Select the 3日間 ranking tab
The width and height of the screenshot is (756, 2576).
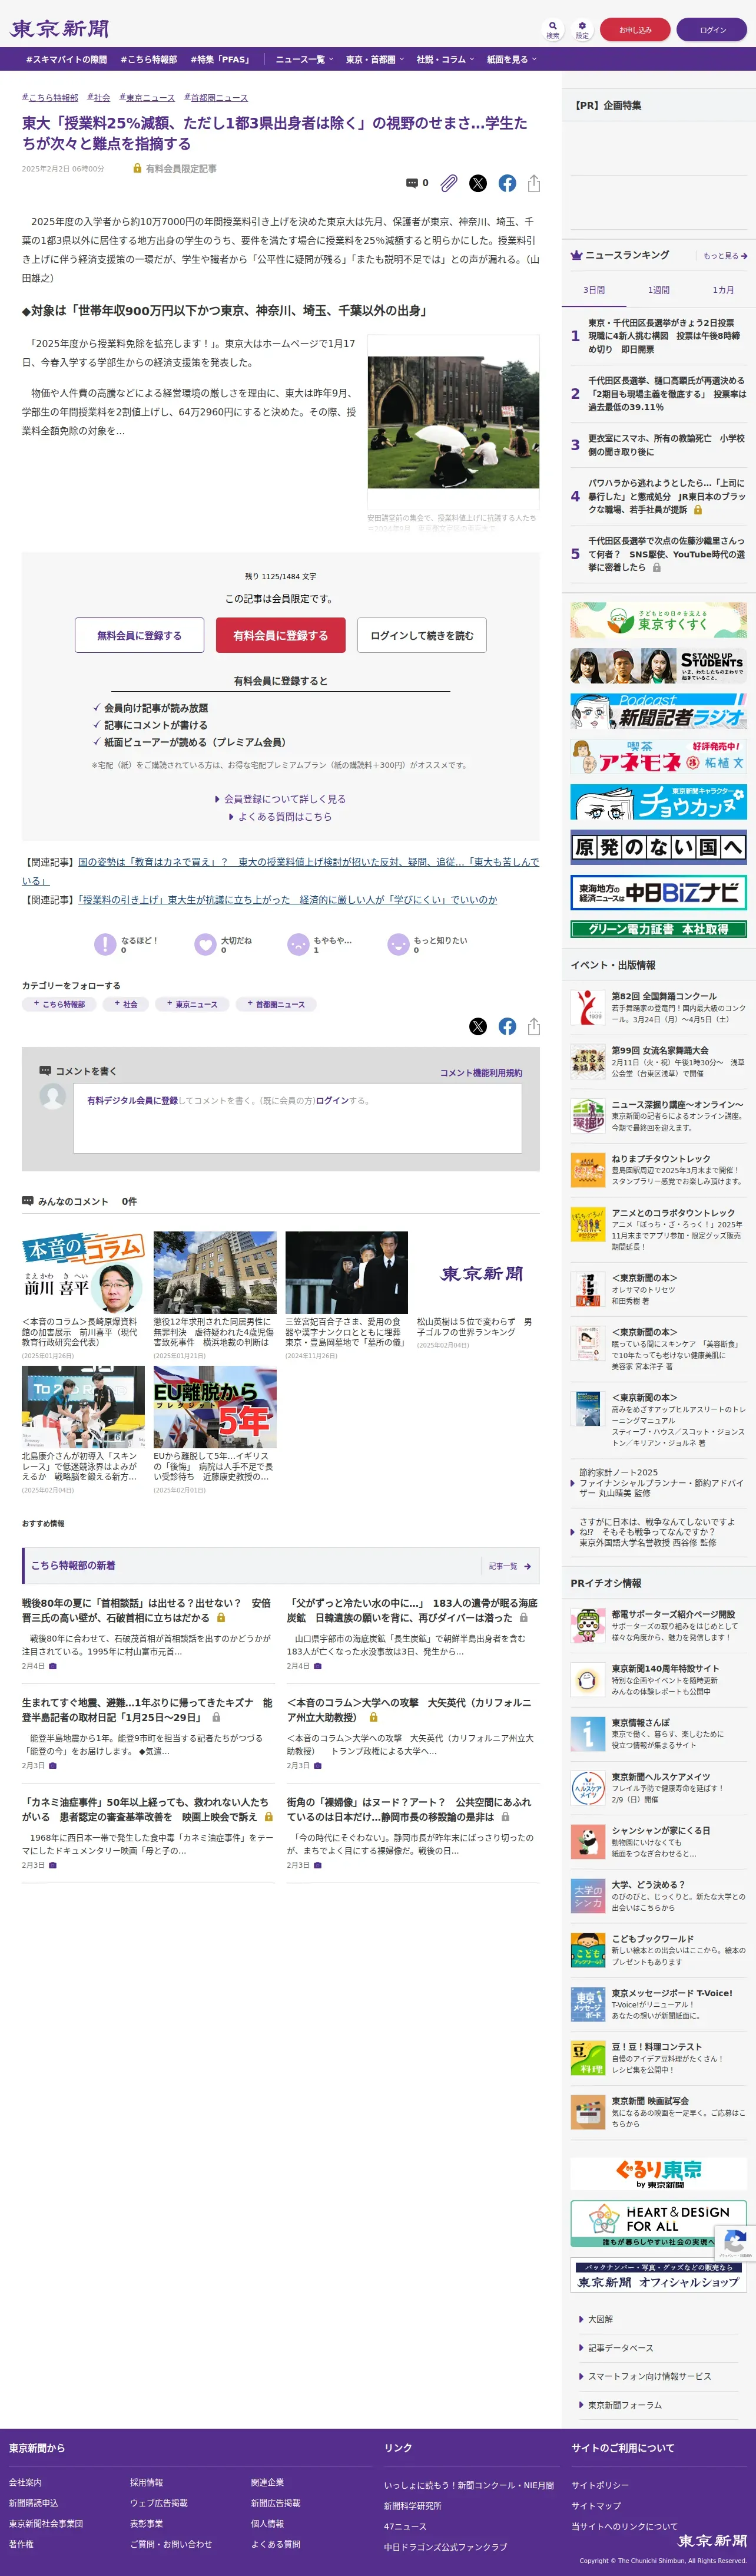point(594,290)
